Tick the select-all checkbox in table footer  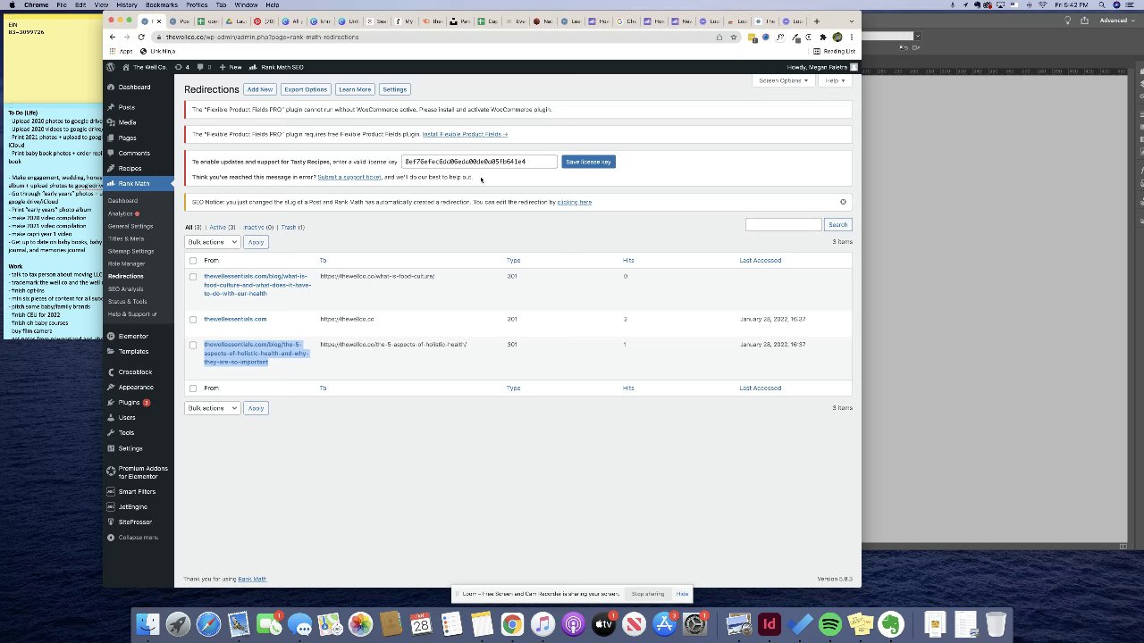193,388
